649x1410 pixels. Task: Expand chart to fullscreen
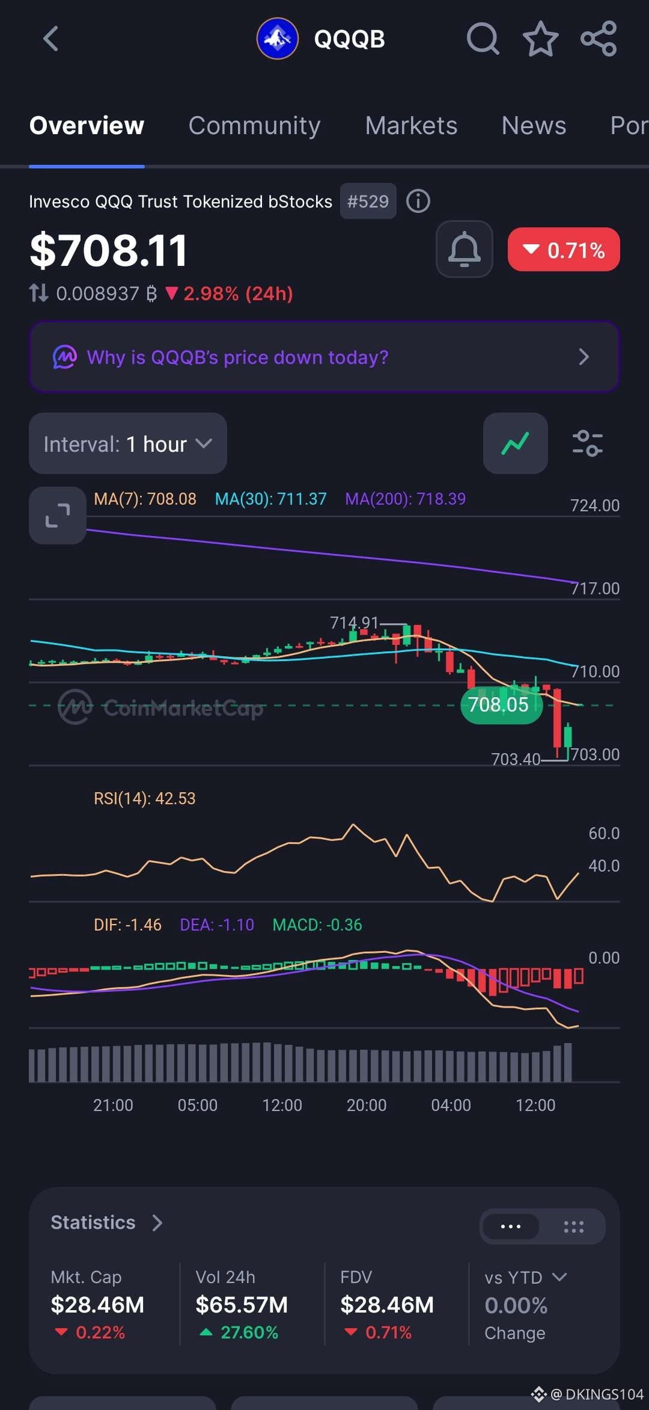[58, 516]
